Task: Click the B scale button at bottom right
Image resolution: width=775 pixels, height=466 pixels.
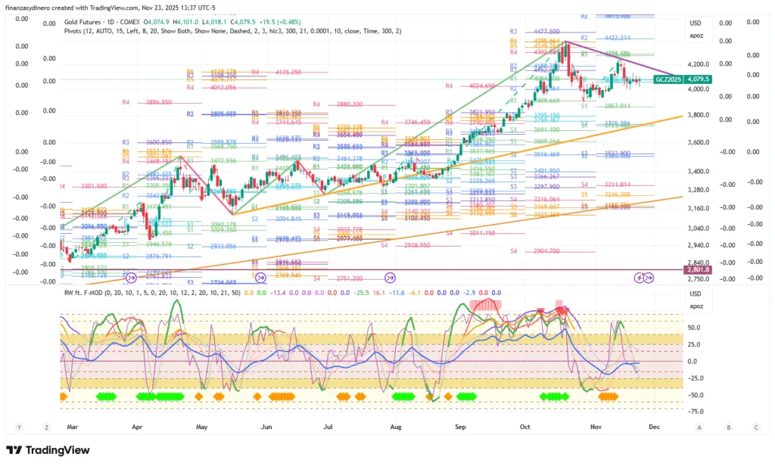Action: (728, 427)
